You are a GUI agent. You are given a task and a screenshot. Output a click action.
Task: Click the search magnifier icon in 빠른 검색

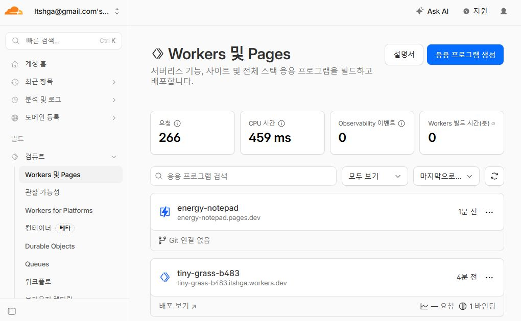(x=16, y=41)
